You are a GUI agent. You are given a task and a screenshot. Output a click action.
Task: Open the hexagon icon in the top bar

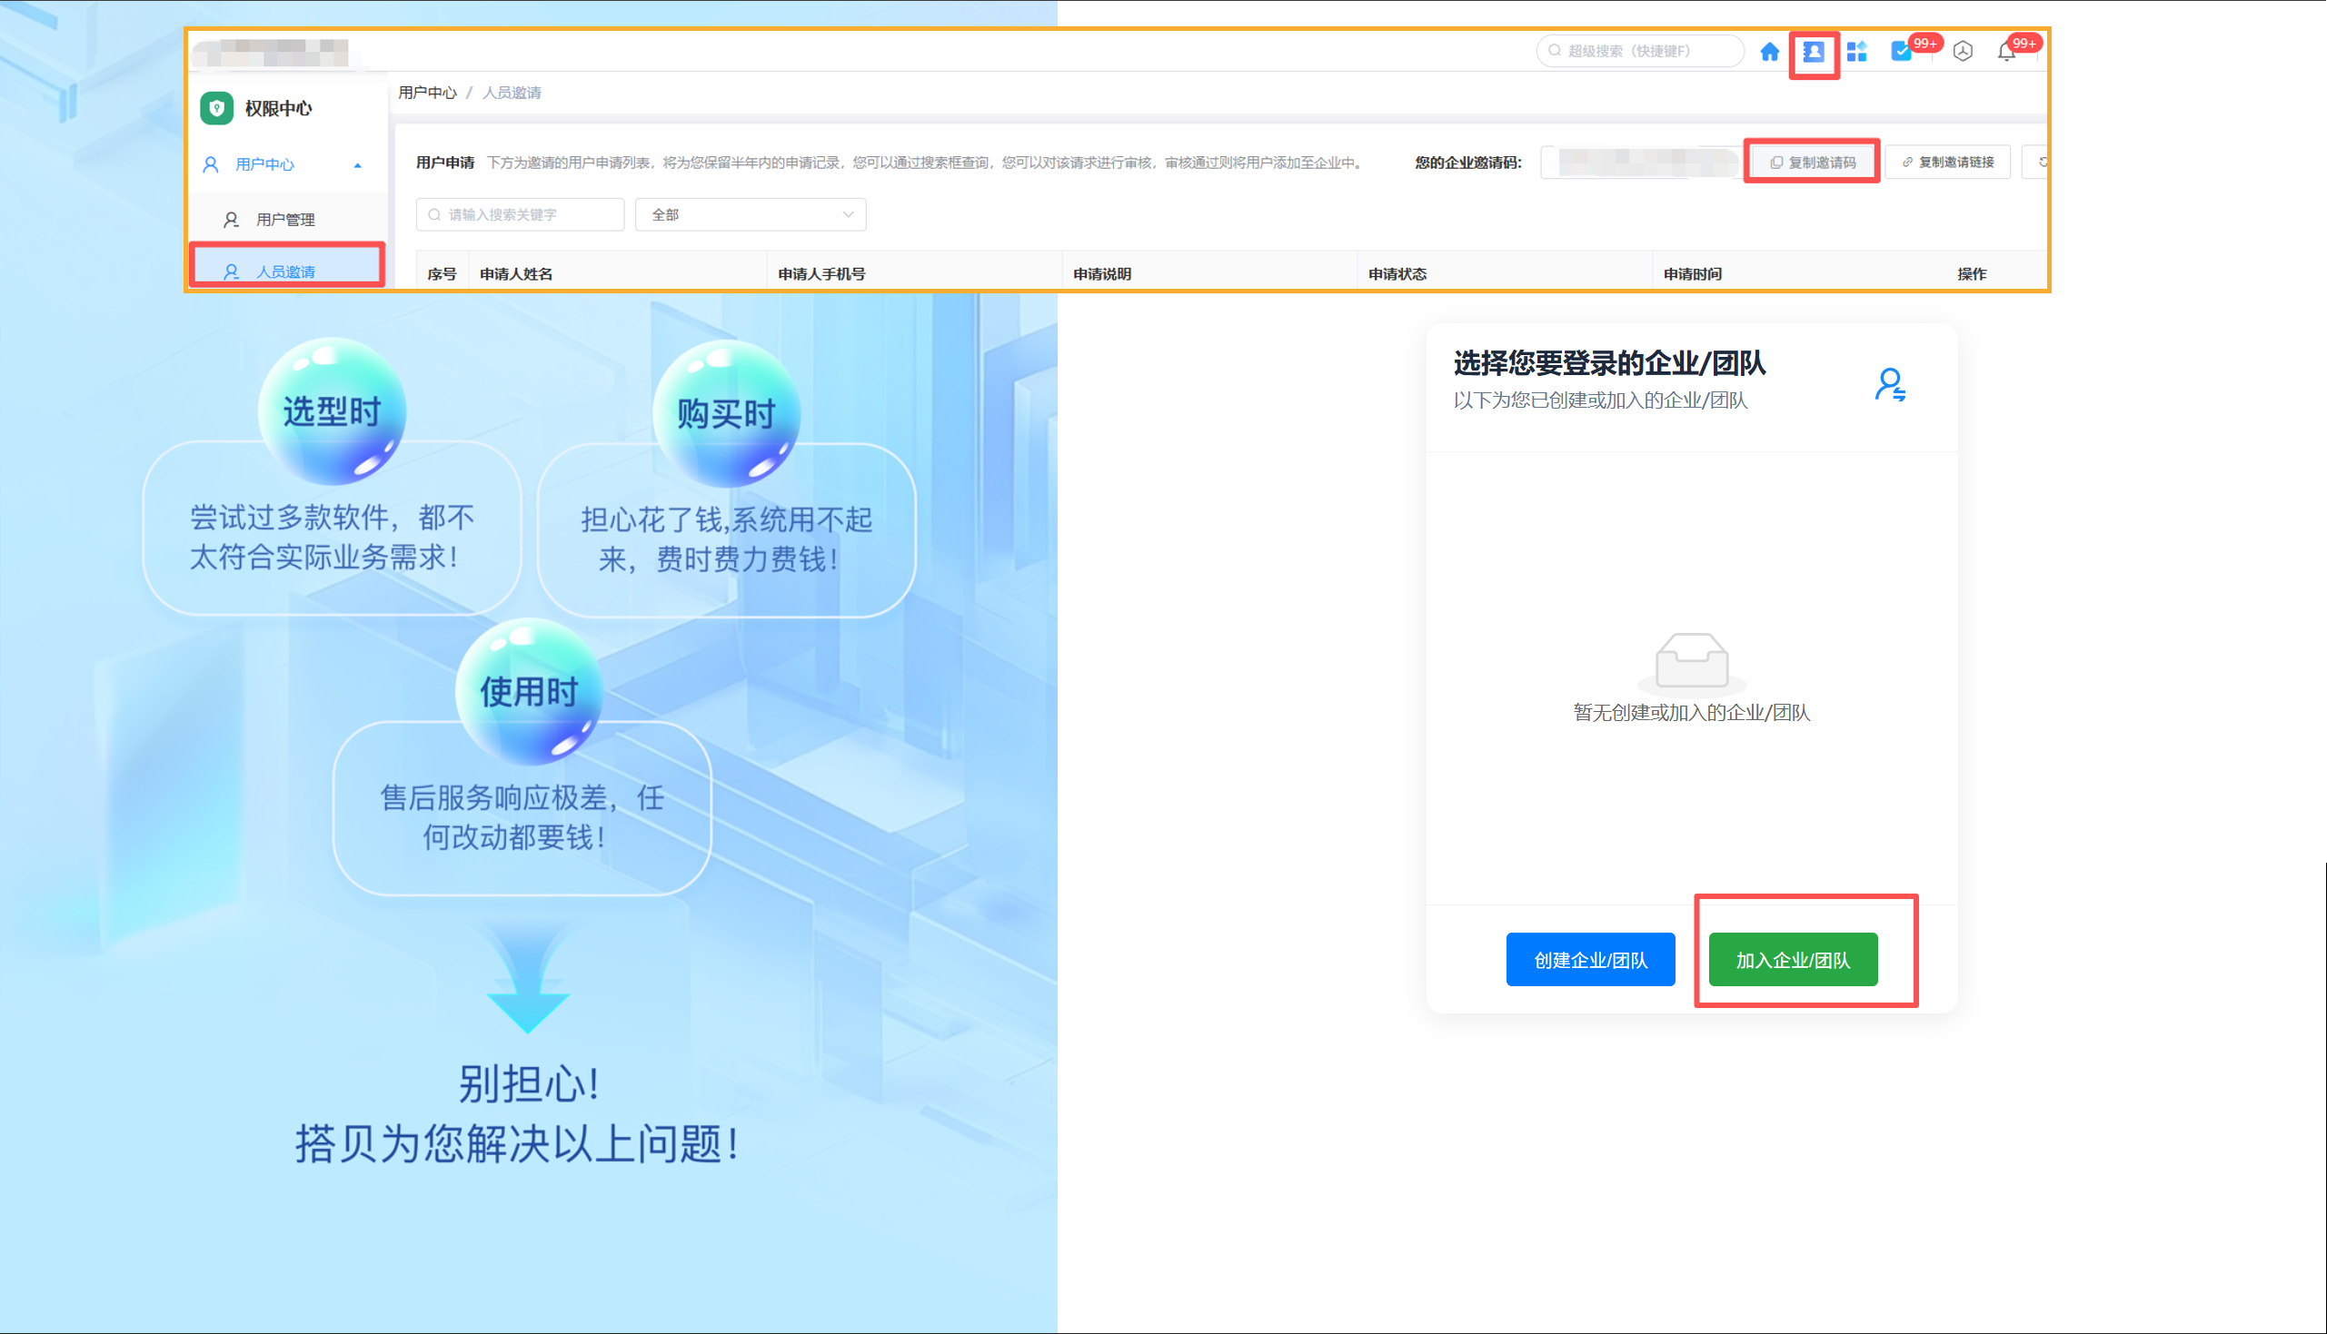[1963, 53]
